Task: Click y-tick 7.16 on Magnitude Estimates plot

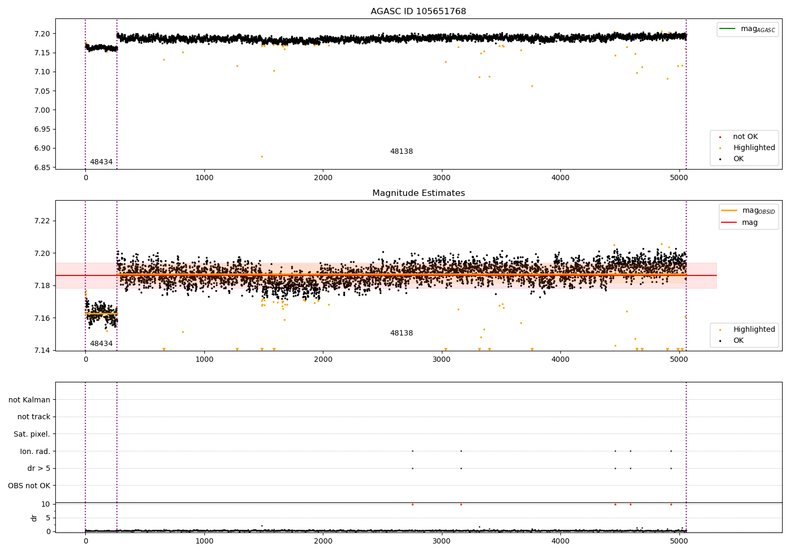Action: click(x=43, y=318)
